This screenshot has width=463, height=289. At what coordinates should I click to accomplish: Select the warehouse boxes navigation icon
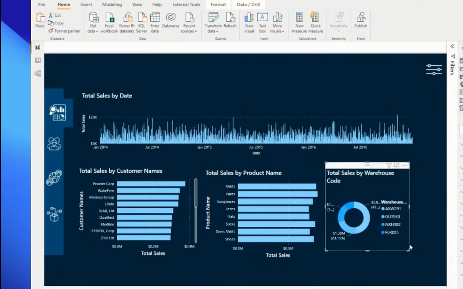pos(54,214)
